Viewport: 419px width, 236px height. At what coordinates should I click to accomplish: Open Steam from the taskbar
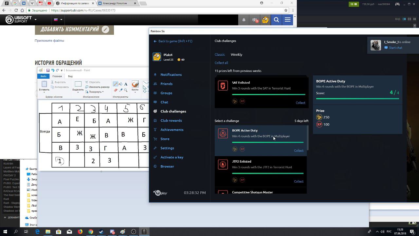[x=101, y=232]
